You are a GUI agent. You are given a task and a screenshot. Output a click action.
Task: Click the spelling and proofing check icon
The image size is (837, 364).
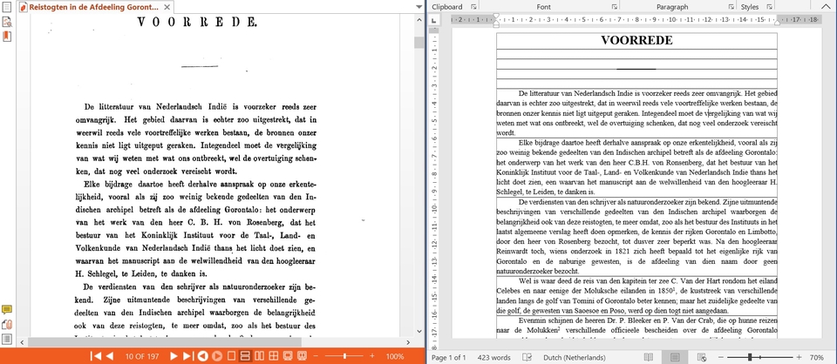coord(527,357)
